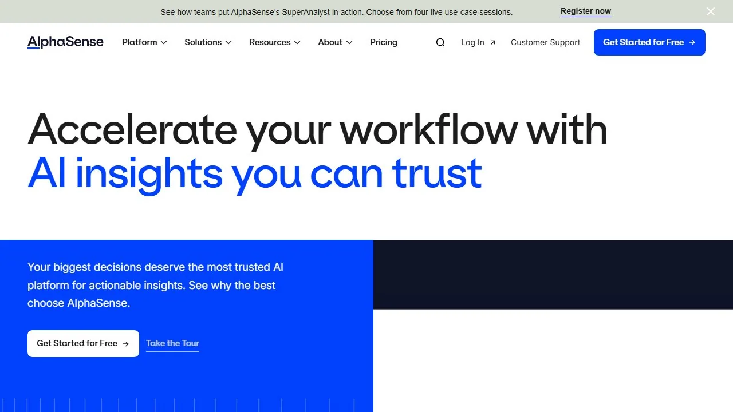The height and width of the screenshot is (412, 733).
Task: Open the Resources dropdown menu
Action: pyautogui.click(x=275, y=42)
